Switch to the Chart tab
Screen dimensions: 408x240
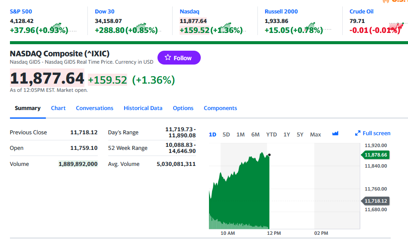click(58, 108)
